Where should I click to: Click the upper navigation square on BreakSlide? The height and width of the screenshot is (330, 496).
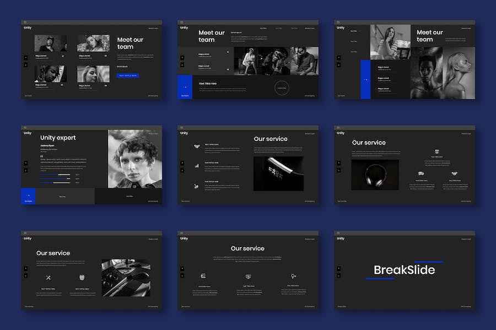[338, 268]
